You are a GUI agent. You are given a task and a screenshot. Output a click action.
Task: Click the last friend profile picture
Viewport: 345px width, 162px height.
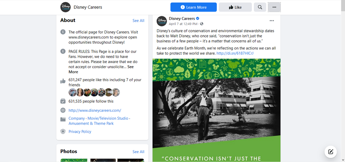pyautogui.click(x=116, y=93)
